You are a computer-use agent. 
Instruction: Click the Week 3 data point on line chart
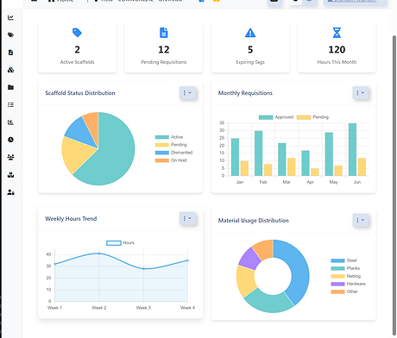click(143, 269)
